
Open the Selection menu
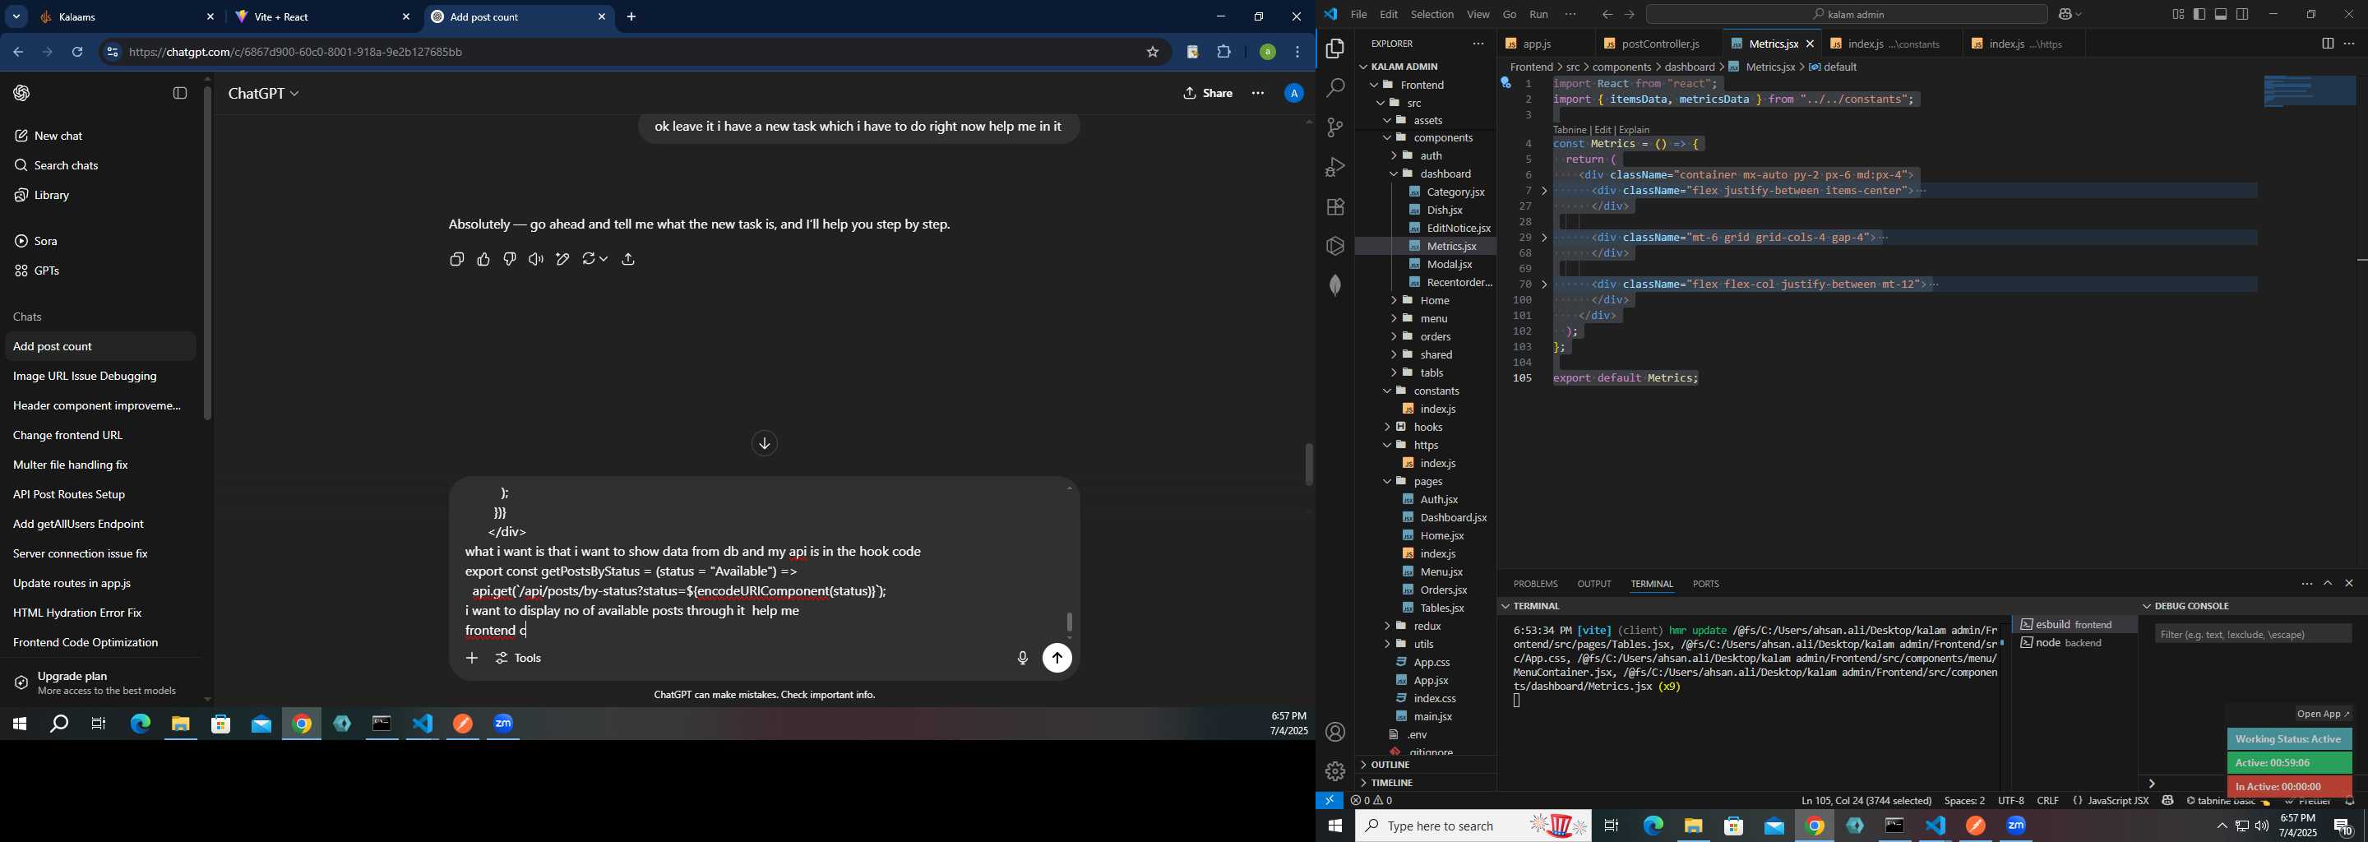click(x=1432, y=15)
